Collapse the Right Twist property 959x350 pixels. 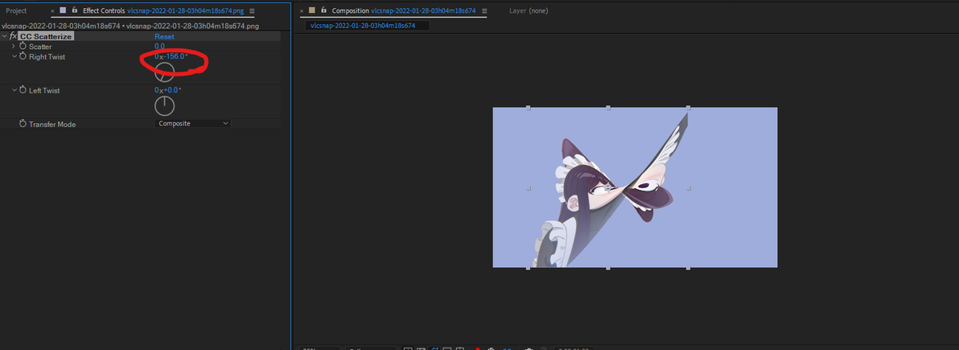click(14, 57)
